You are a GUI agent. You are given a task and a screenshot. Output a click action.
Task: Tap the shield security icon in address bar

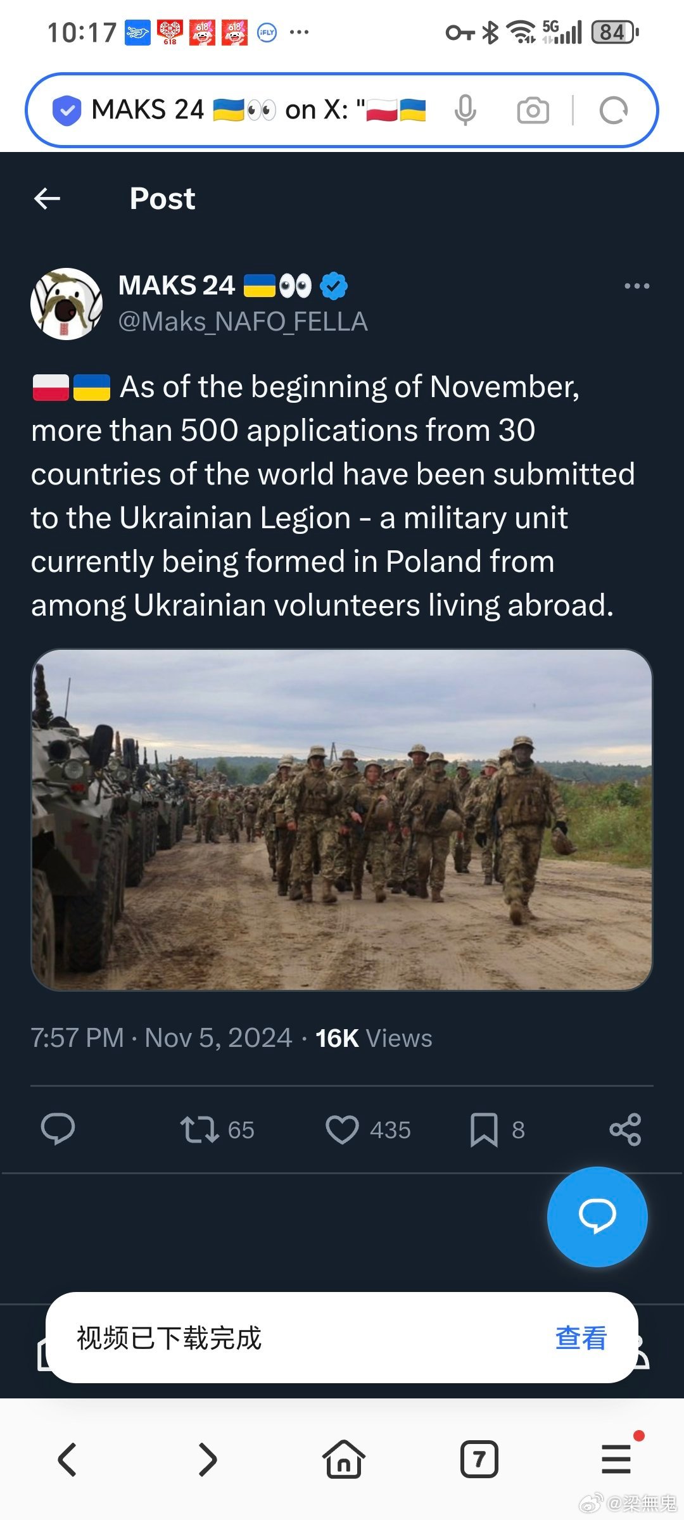[66, 110]
